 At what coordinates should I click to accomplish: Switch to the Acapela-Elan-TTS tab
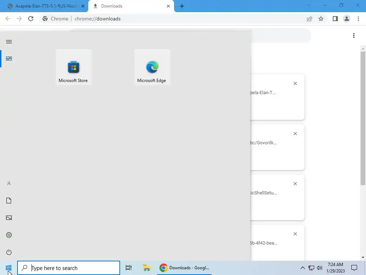click(x=44, y=6)
